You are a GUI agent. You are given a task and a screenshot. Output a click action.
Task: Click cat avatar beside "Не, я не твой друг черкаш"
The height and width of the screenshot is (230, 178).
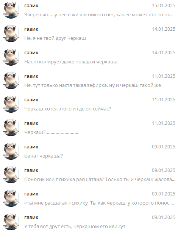[11, 34]
